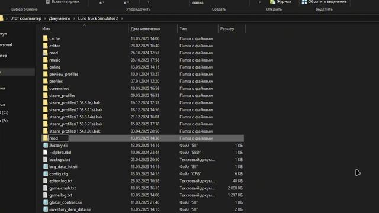Expand the chevron after Euro Truck Simulator 2
379x213 pixels.
click(x=122, y=18)
